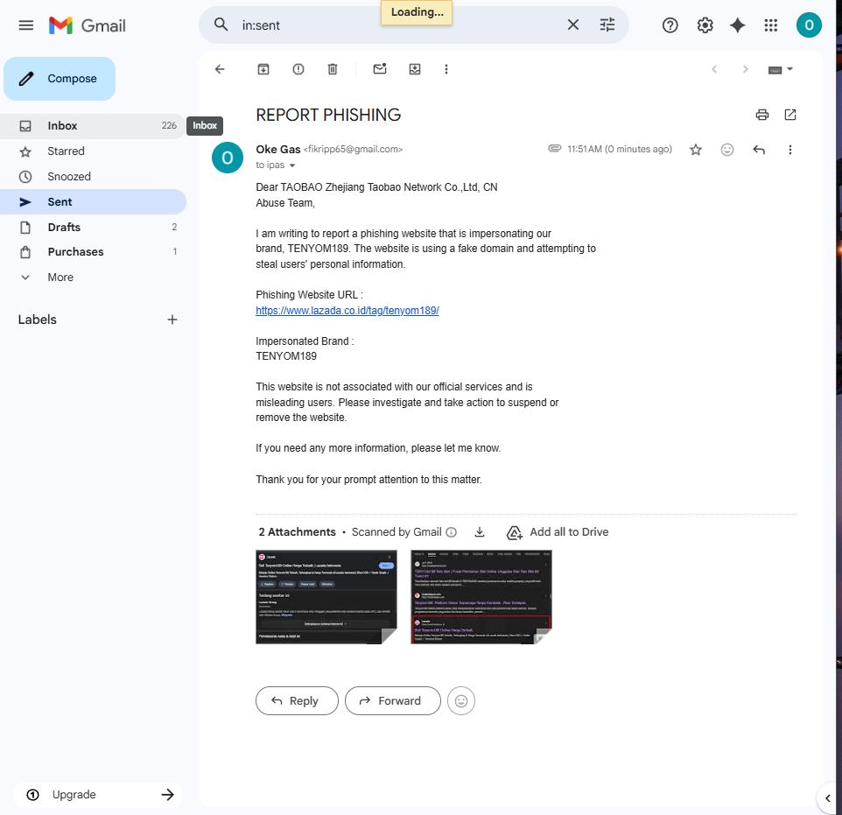
Task: Open the Inbox folder
Action: (93, 126)
